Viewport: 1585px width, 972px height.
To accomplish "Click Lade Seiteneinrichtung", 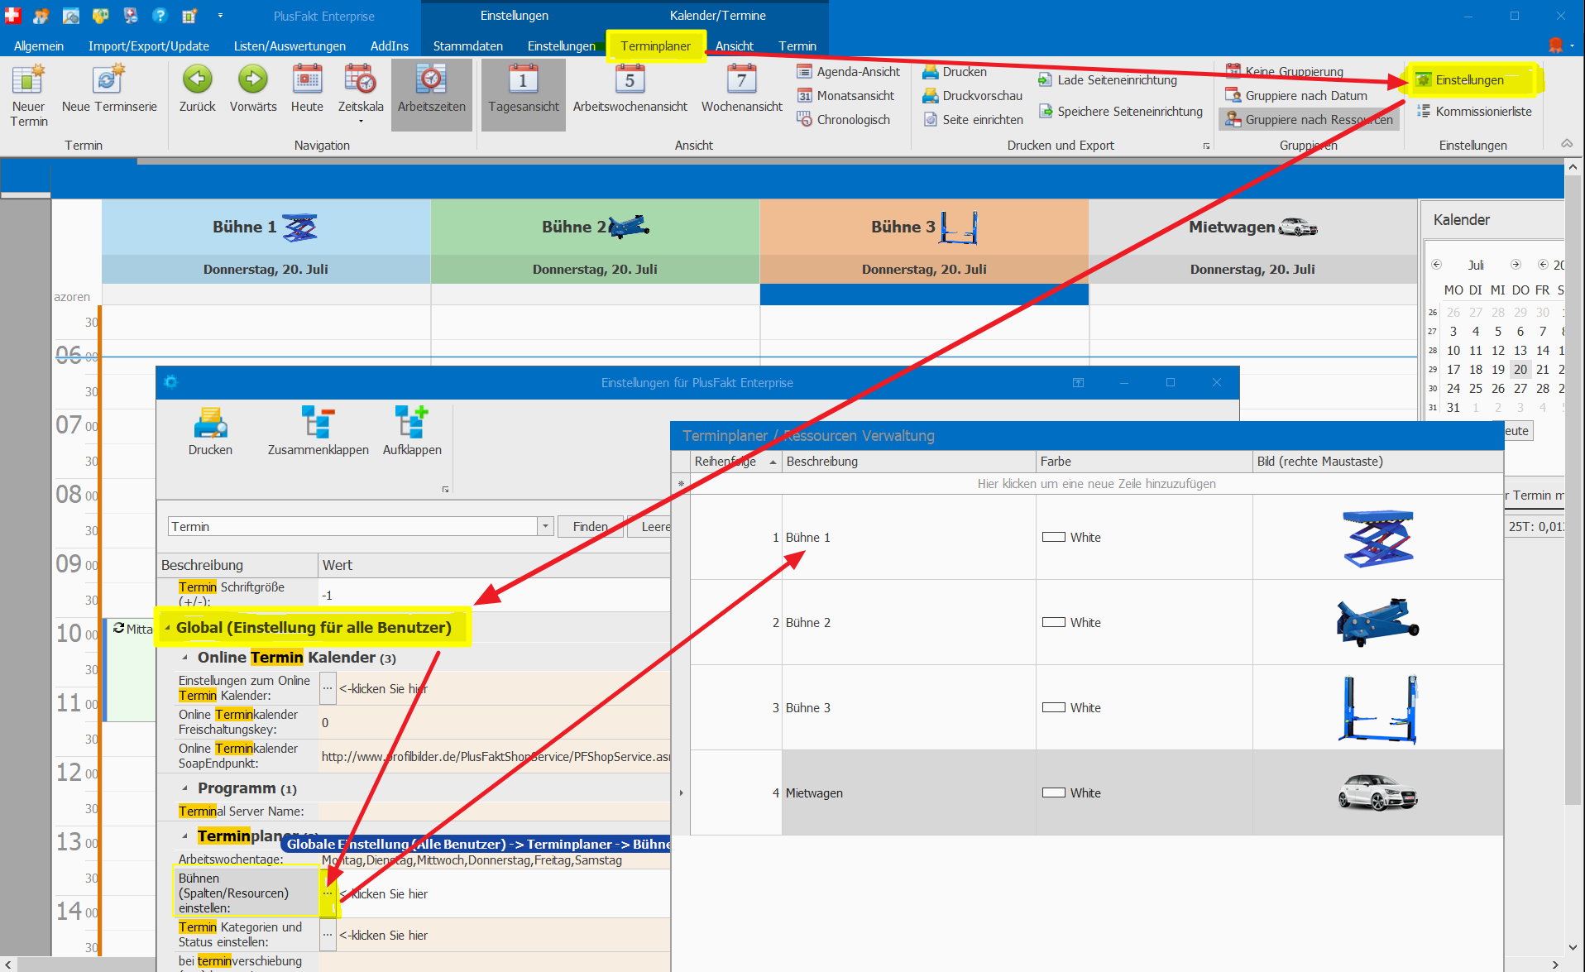I will click(x=1108, y=80).
